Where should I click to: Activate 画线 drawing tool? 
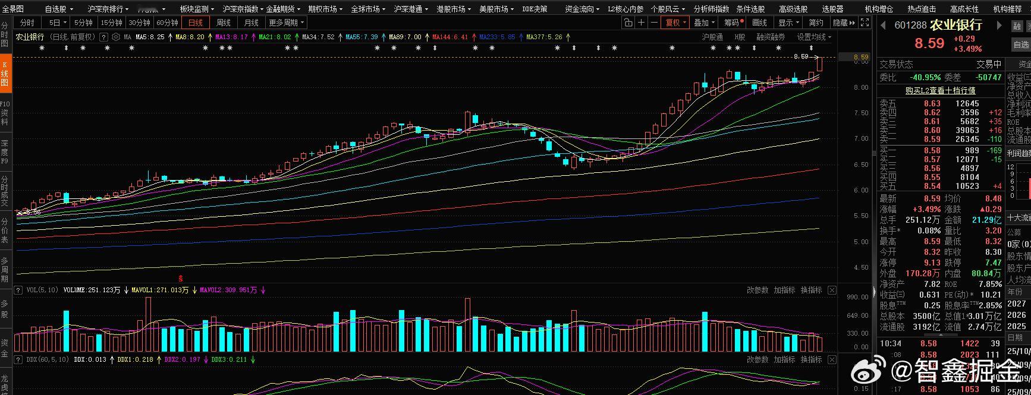tap(760, 23)
